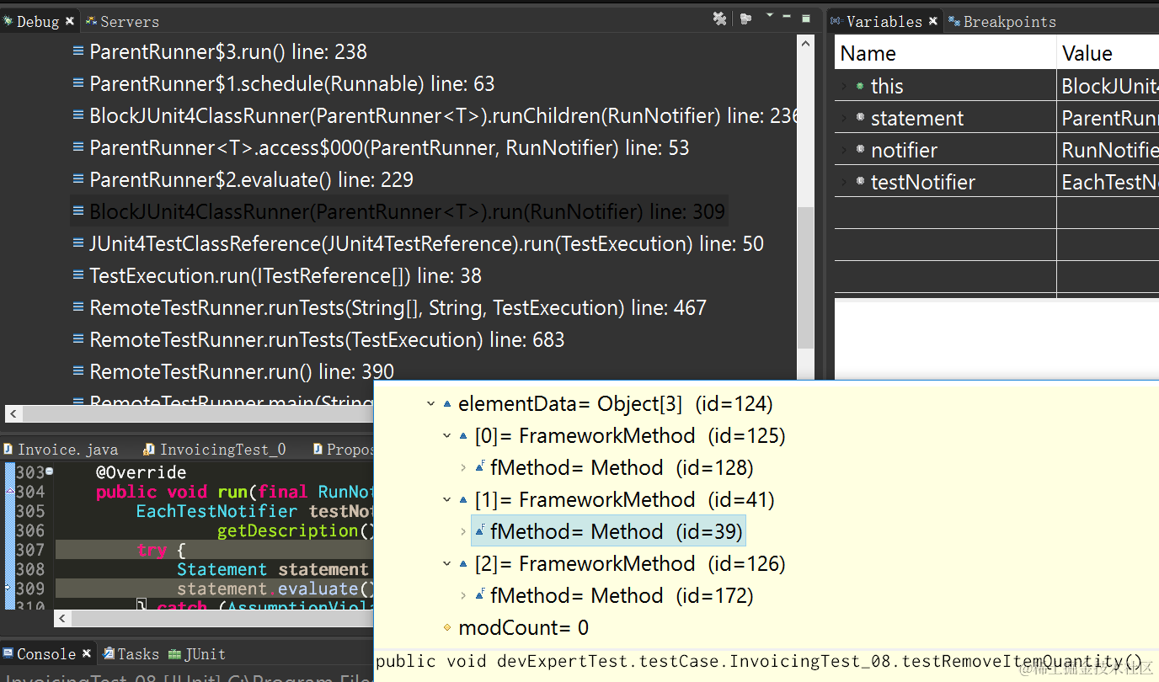Switch to Invoice.java editor tab
The height and width of the screenshot is (682, 1159).
coord(61,450)
